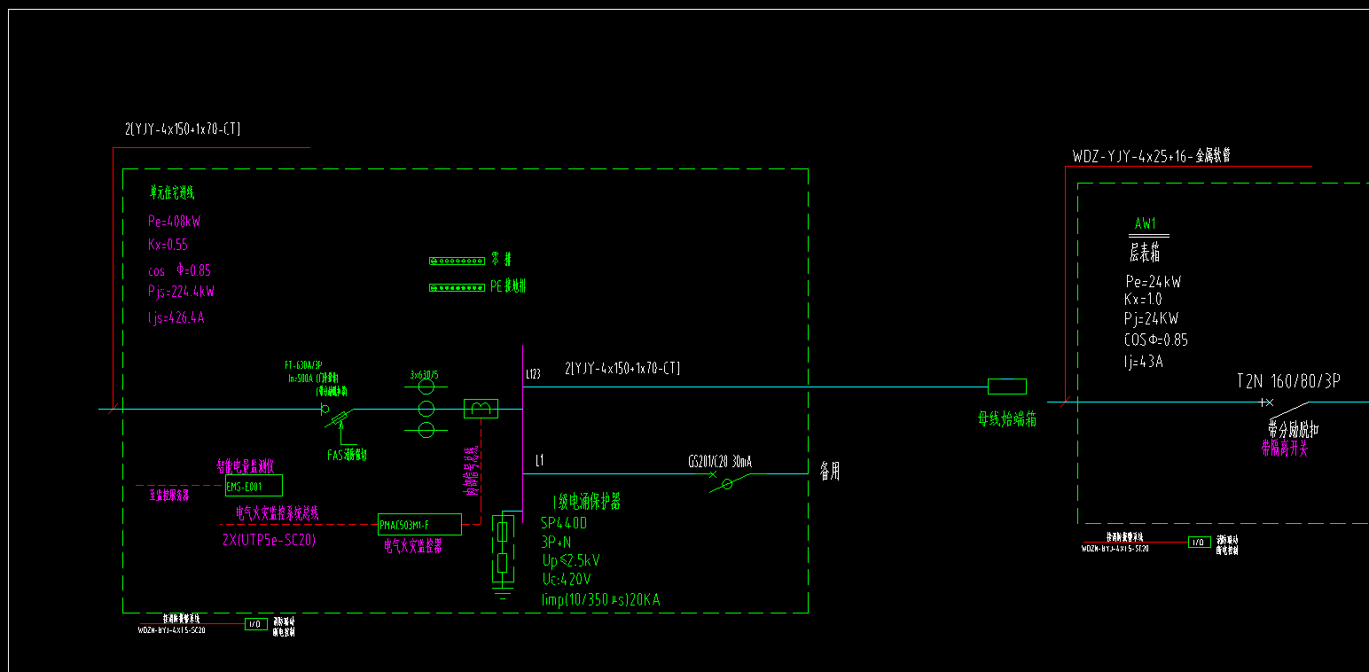1369x672 pixels.
Task: Click the 3x630/5 transformer ratio label
Action: pos(426,373)
